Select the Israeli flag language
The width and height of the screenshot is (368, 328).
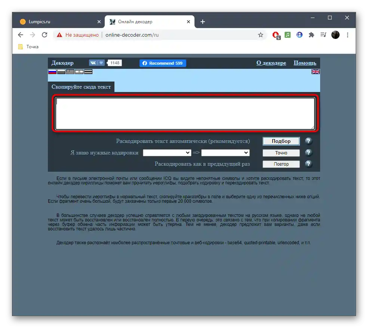(x=79, y=71)
